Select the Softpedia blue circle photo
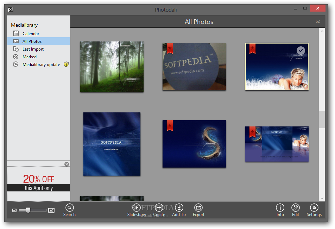335x229 pixels. click(194, 67)
